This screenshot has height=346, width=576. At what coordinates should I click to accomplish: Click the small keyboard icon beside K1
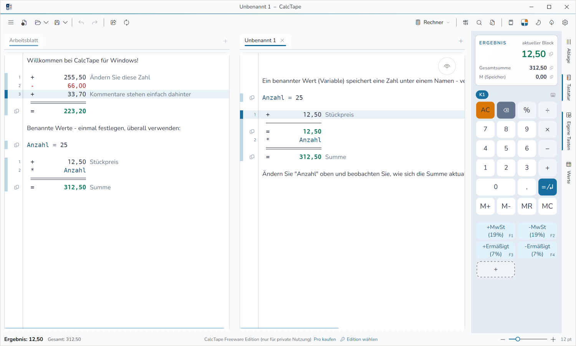click(553, 95)
